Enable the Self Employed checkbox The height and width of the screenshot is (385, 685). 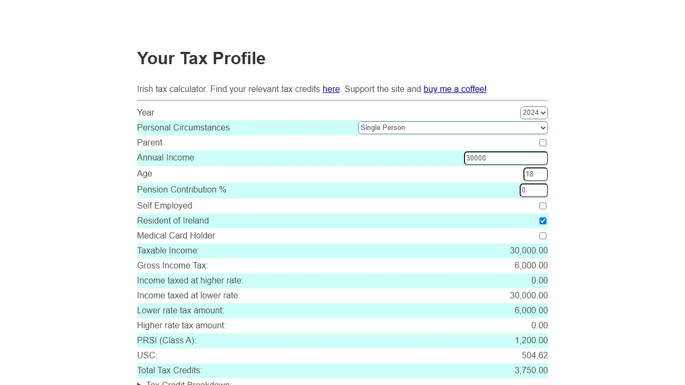pos(543,206)
